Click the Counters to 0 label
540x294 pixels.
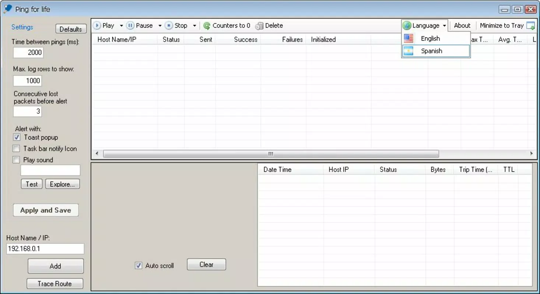click(x=231, y=26)
